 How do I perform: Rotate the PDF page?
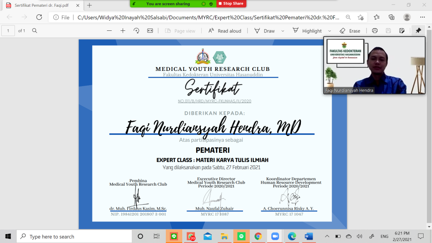[x=136, y=30]
